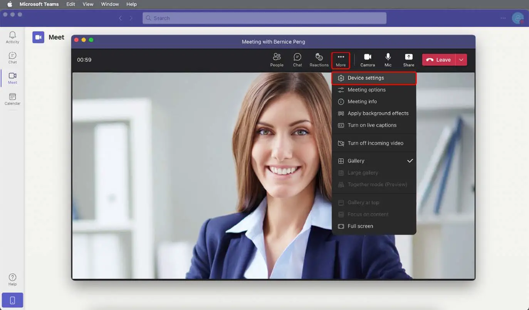
Task: Open the Help menu in menu bar
Action: tap(131, 4)
